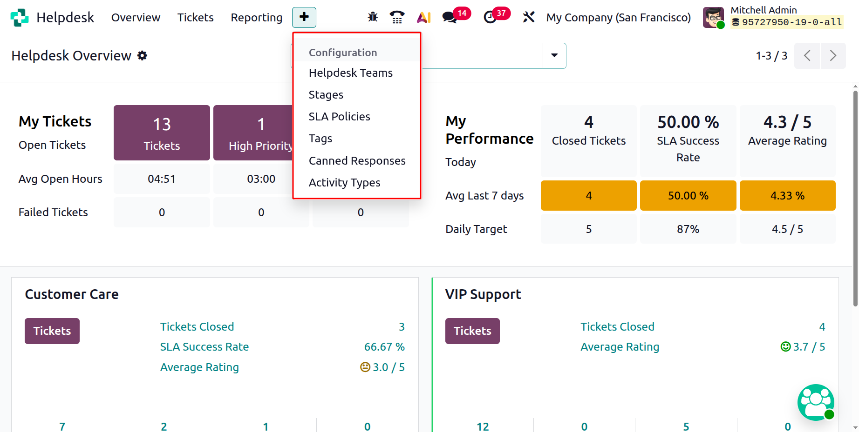The width and height of the screenshot is (859, 432).
Task: Click the VoIP phone icon
Action: click(x=397, y=18)
